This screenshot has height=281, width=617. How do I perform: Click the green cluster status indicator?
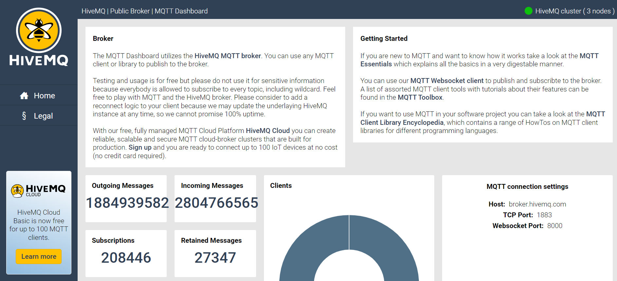click(x=528, y=11)
